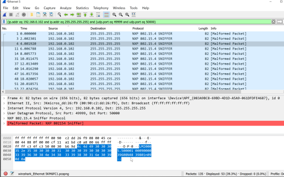Viewport: 284px width, 177px height.
Task: Open the Tools menu
Action: 133,8
